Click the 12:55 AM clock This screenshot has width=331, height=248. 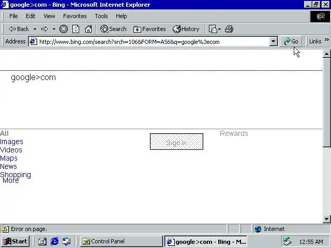(x=311, y=242)
